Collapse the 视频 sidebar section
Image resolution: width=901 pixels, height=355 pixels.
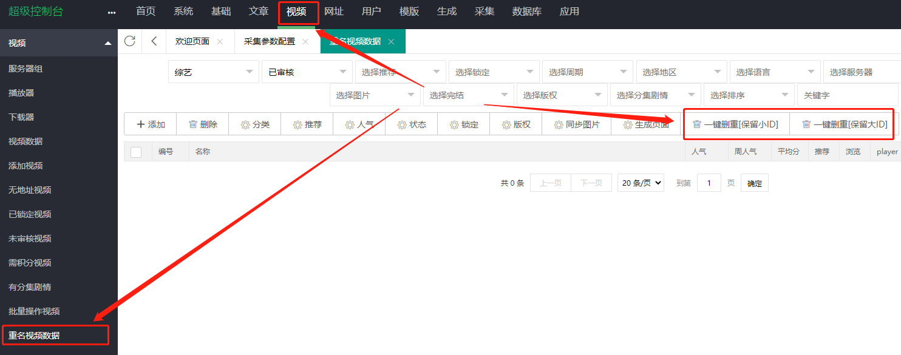[x=108, y=43]
